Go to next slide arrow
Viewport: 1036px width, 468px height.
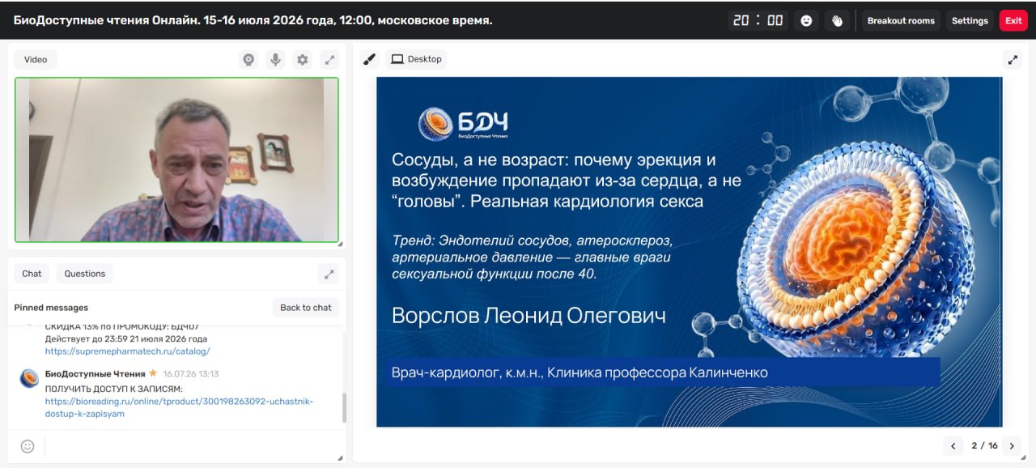click(x=1011, y=445)
